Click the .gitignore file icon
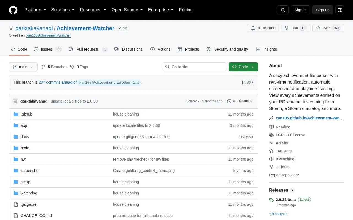 [x=16, y=204]
